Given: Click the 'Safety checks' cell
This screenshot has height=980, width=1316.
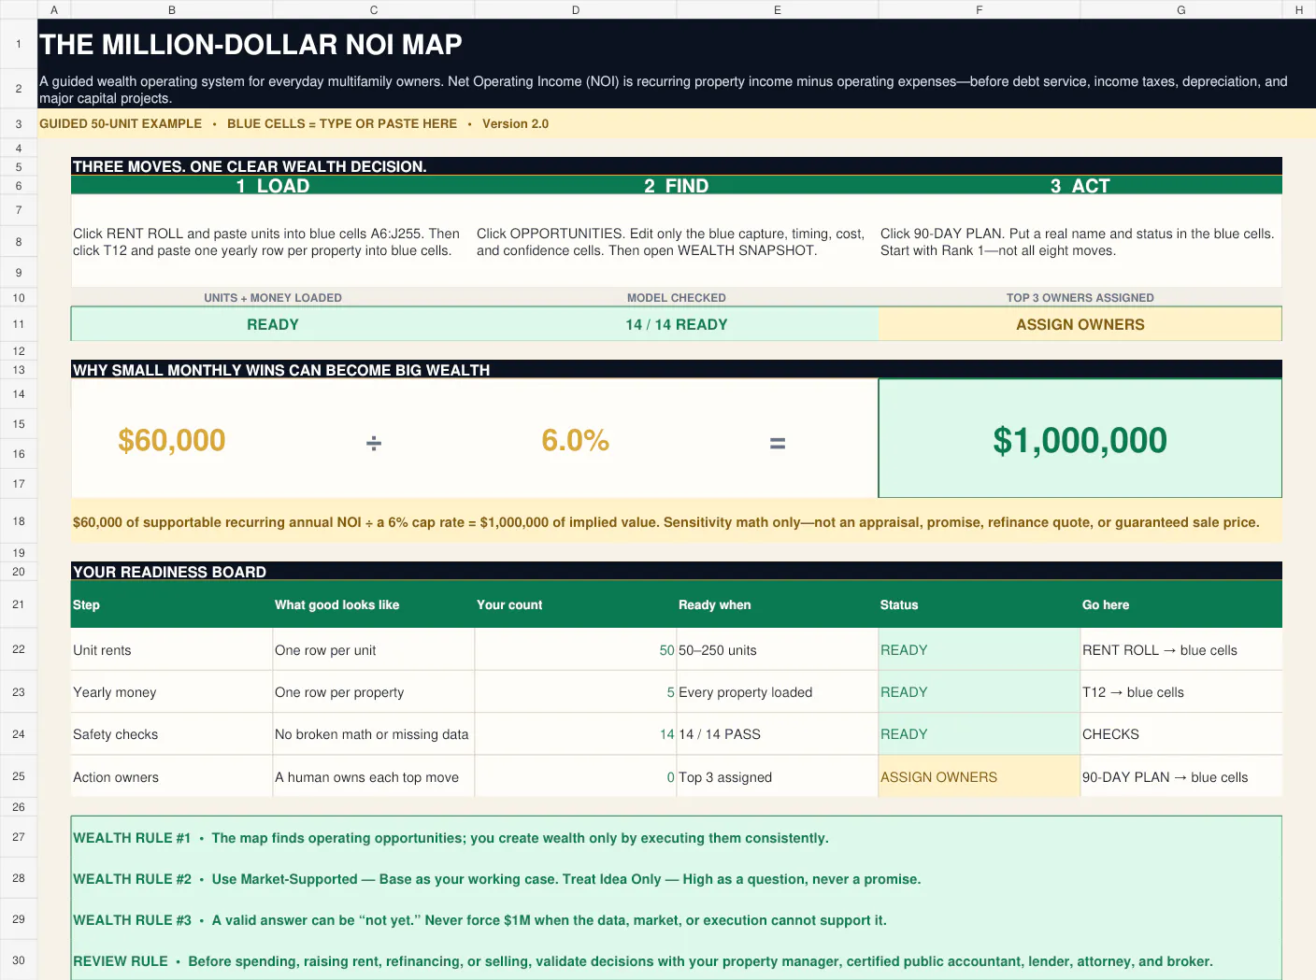Looking at the screenshot, I should (x=172, y=734).
